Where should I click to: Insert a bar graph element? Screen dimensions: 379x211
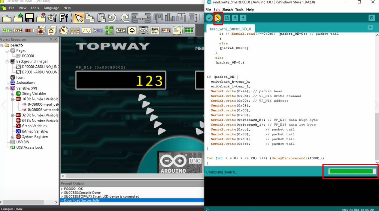pos(30,30)
